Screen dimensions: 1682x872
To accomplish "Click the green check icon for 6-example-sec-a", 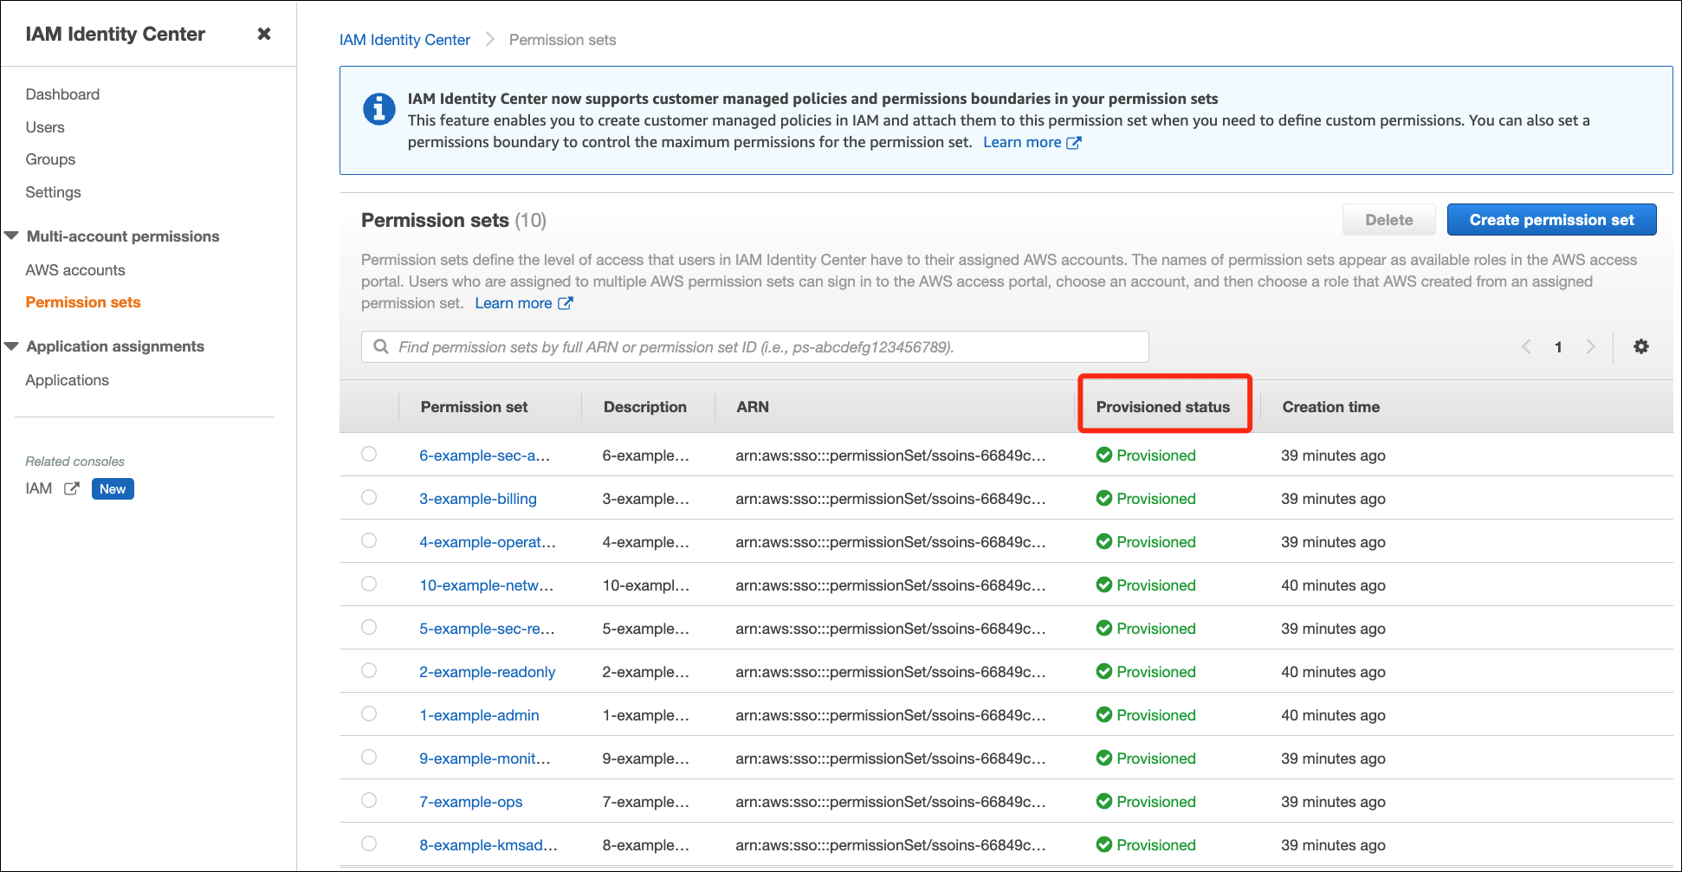I will pyautogui.click(x=1103, y=455).
